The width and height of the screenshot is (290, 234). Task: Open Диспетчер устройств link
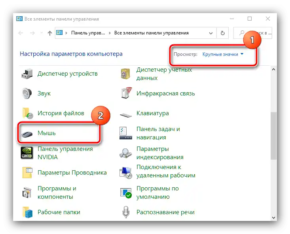click(68, 74)
